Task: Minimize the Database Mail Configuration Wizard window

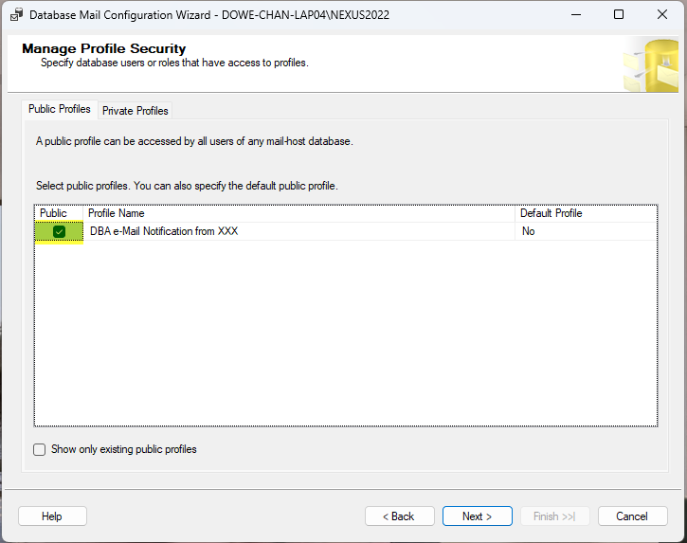Action: coord(574,15)
